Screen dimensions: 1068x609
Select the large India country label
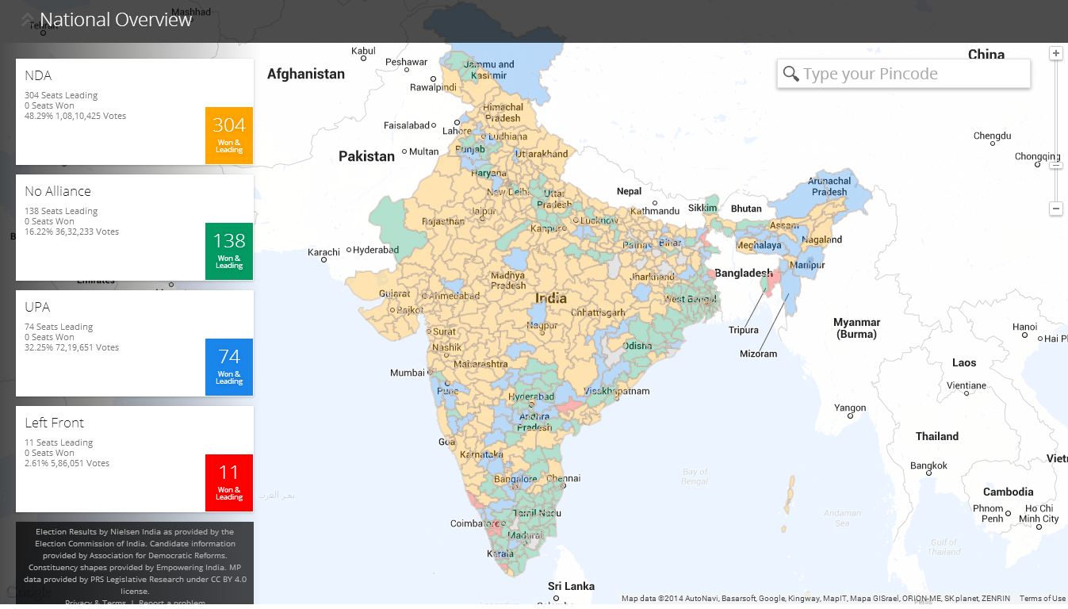coord(551,298)
